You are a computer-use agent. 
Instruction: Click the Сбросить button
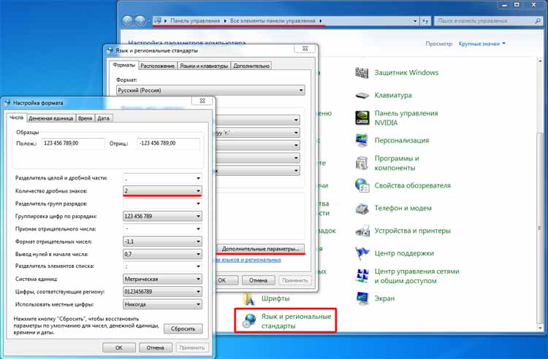(x=183, y=328)
